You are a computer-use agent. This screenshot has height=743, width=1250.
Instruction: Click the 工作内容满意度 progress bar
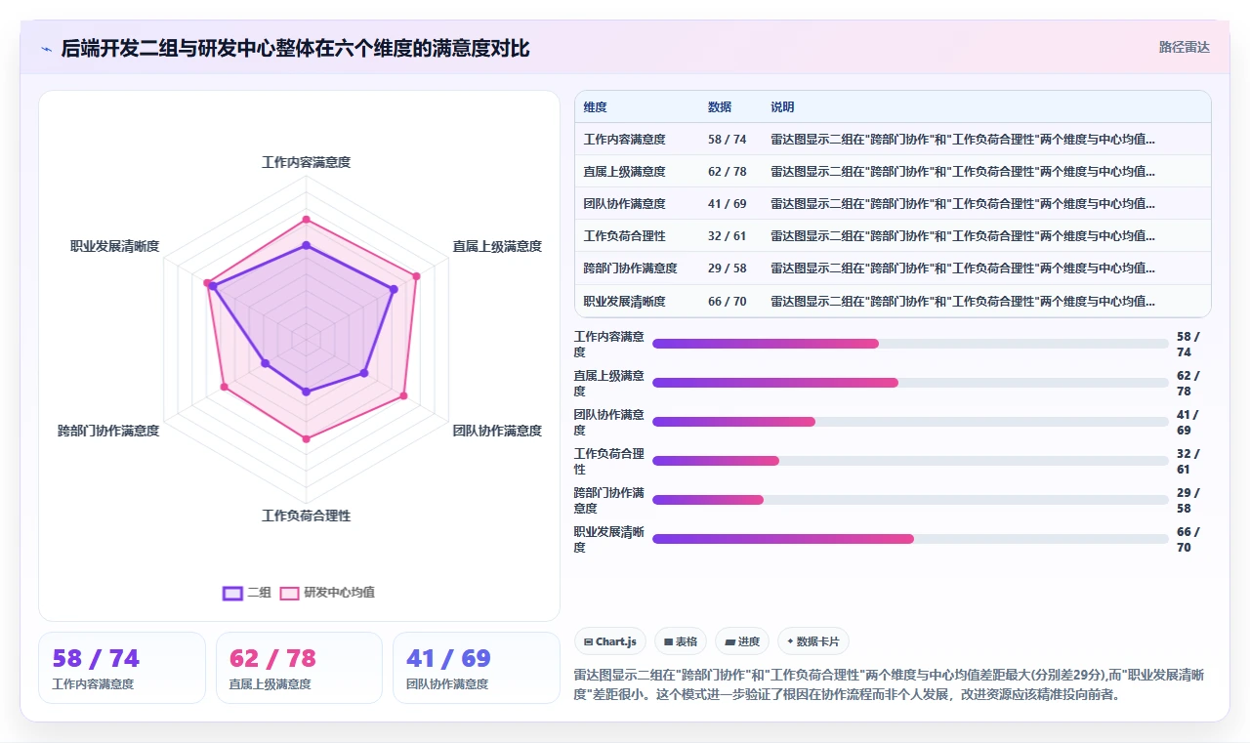point(910,344)
